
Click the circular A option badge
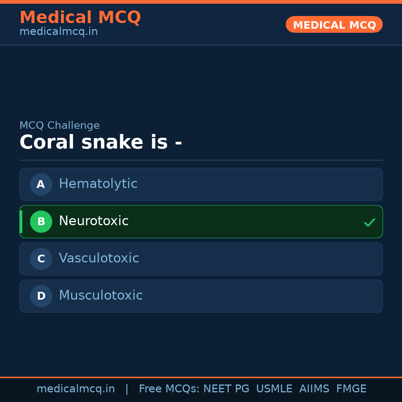[41, 184]
